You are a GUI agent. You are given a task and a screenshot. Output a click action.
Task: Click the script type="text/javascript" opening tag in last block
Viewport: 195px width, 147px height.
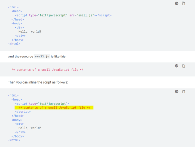[x=42, y=104]
